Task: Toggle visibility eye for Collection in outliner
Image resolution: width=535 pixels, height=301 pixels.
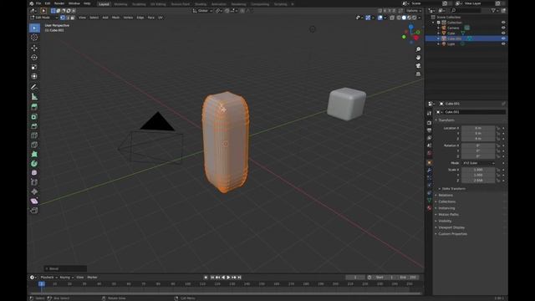Action: 503,23
